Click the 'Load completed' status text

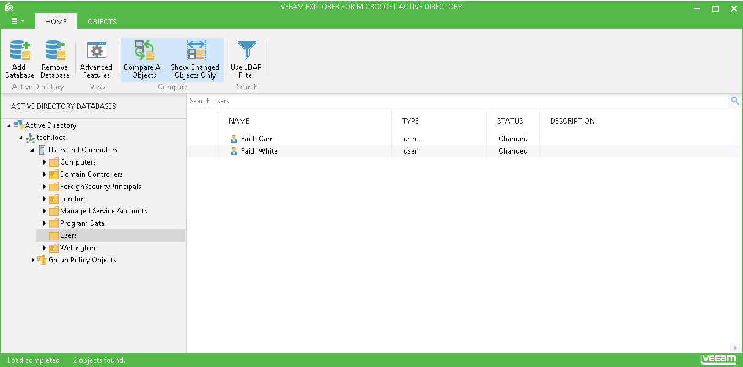point(34,360)
